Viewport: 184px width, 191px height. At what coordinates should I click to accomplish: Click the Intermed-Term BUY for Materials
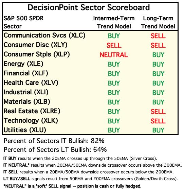114,102
